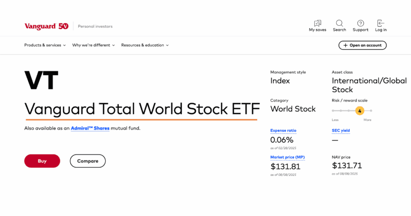The width and height of the screenshot is (411, 216).
Task: Click the Vanguard 50 anniversary badge
Action: pos(63,26)
